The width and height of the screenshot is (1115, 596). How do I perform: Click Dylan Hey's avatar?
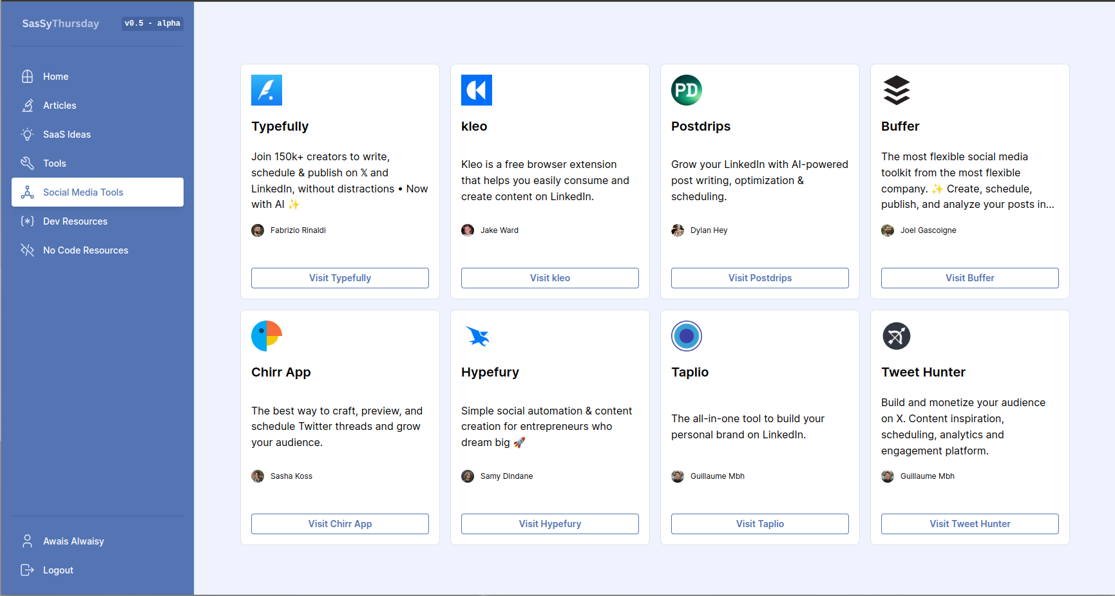(x=678, y=230)
